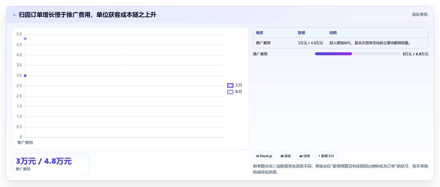The height and width of the screenshot is (187, 440).
Task: Toggle the 本月 legend swatch
Action: pyautogui.click(x=230, y=92)
